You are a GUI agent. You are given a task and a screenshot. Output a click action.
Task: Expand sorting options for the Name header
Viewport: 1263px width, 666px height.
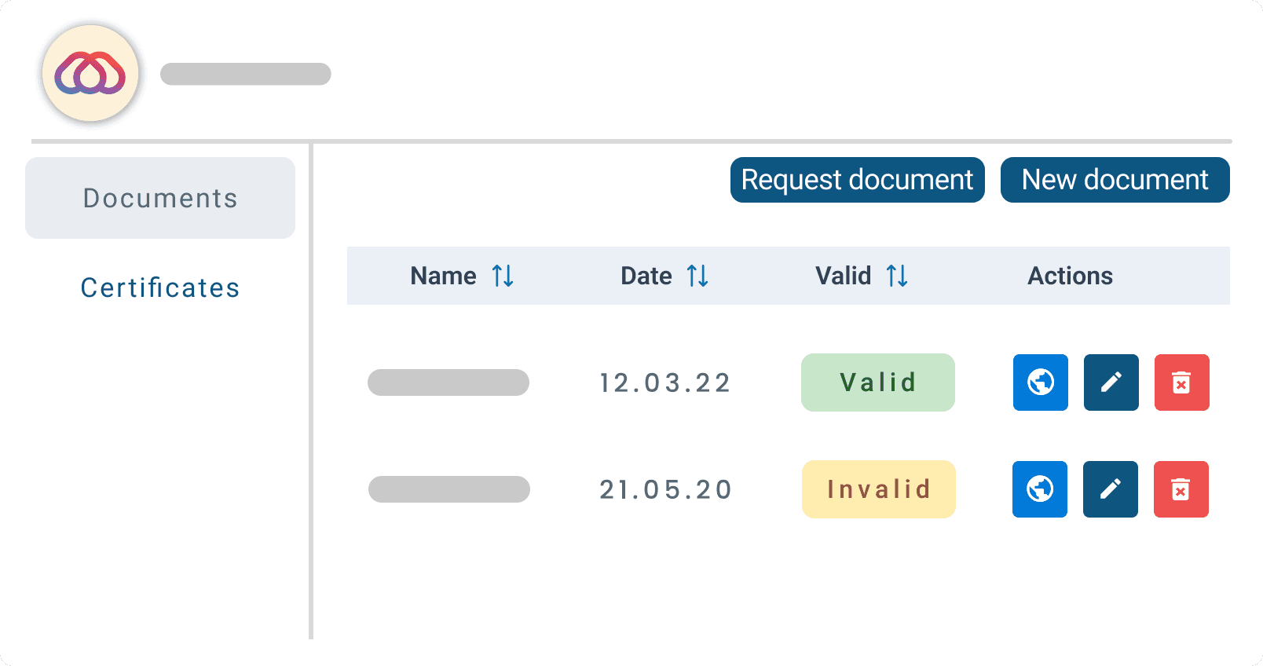[x=503, y=276]
